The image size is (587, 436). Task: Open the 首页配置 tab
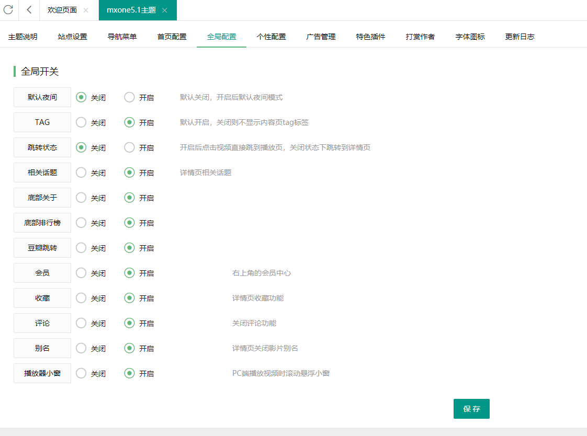172,37
